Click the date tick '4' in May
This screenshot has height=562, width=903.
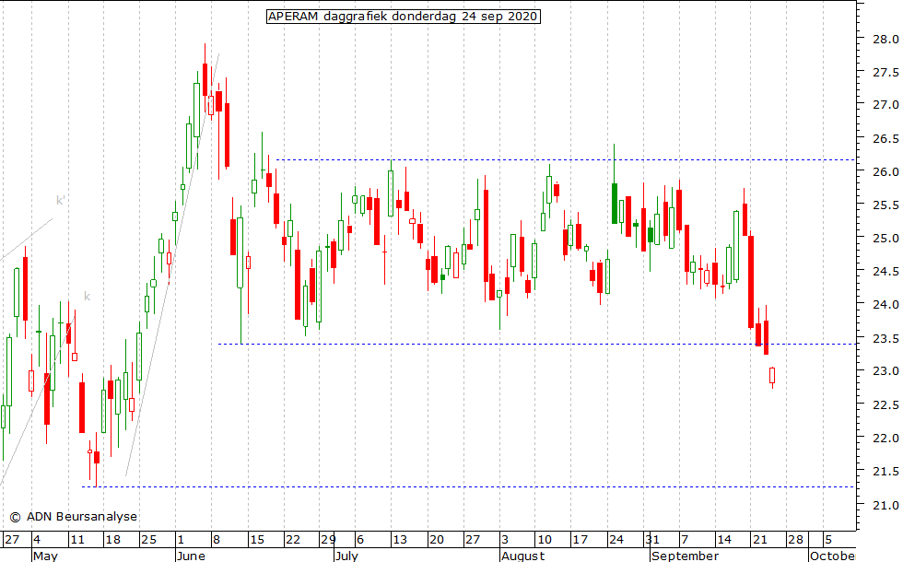[x=37, y=540]
